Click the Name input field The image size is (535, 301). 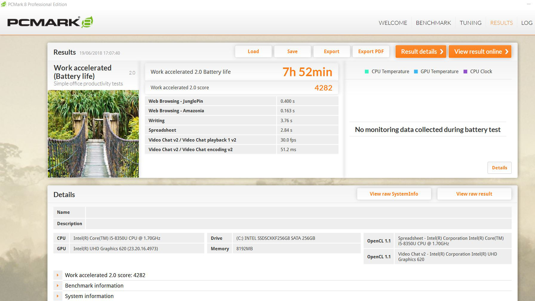[299, 212]
